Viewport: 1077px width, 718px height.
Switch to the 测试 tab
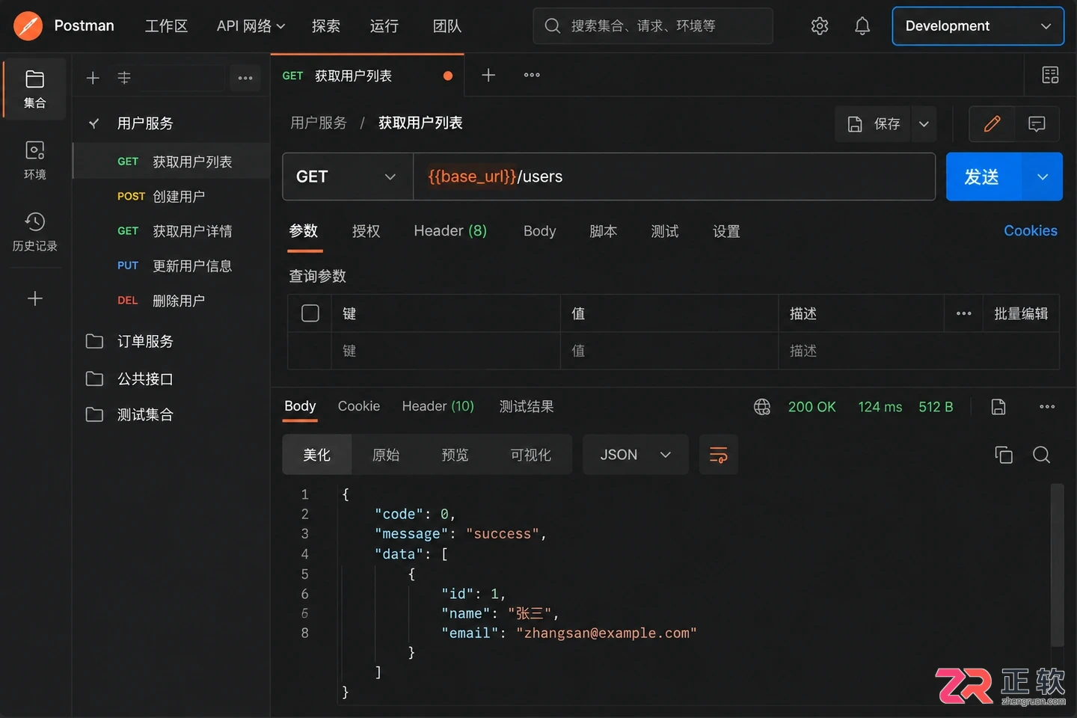click(x=665, y=231)
